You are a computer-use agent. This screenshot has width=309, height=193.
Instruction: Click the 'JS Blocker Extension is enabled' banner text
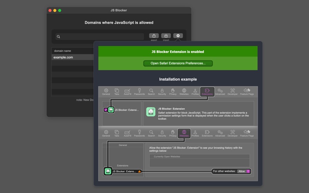(x=178, y=52)
